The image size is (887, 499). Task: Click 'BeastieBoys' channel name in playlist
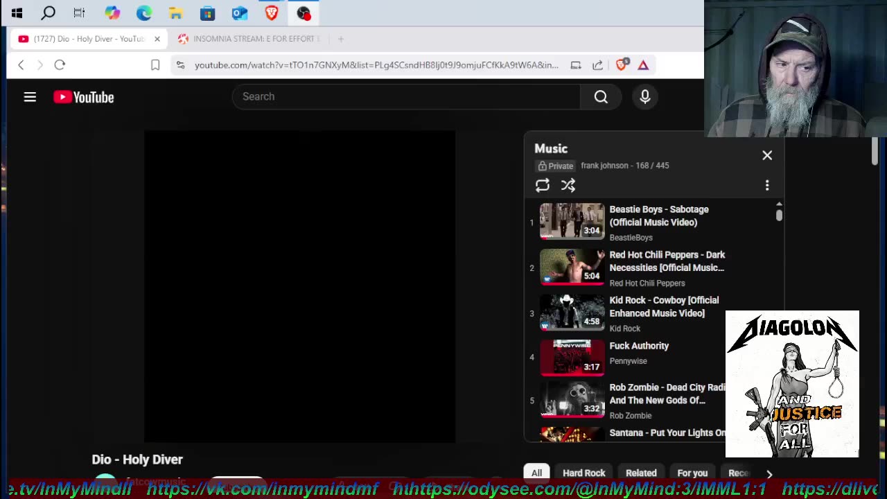pos(631,238)
